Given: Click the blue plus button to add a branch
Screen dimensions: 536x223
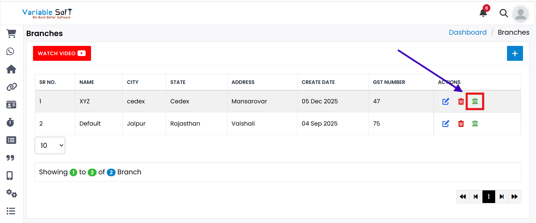Looking at the screenshot, I should (515, 53).
